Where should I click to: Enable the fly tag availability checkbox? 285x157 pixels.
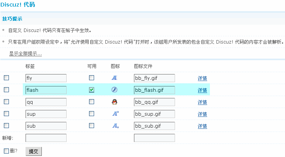(91, 78)
